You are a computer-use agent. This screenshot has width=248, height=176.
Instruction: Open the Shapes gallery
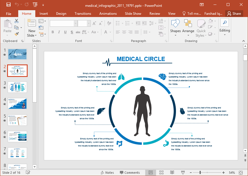pyautogui.click(x=175, y=28)
